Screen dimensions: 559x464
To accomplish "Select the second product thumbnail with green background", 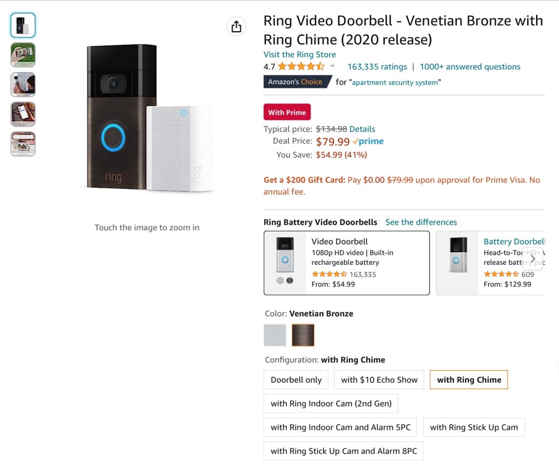I will point(23,55).
